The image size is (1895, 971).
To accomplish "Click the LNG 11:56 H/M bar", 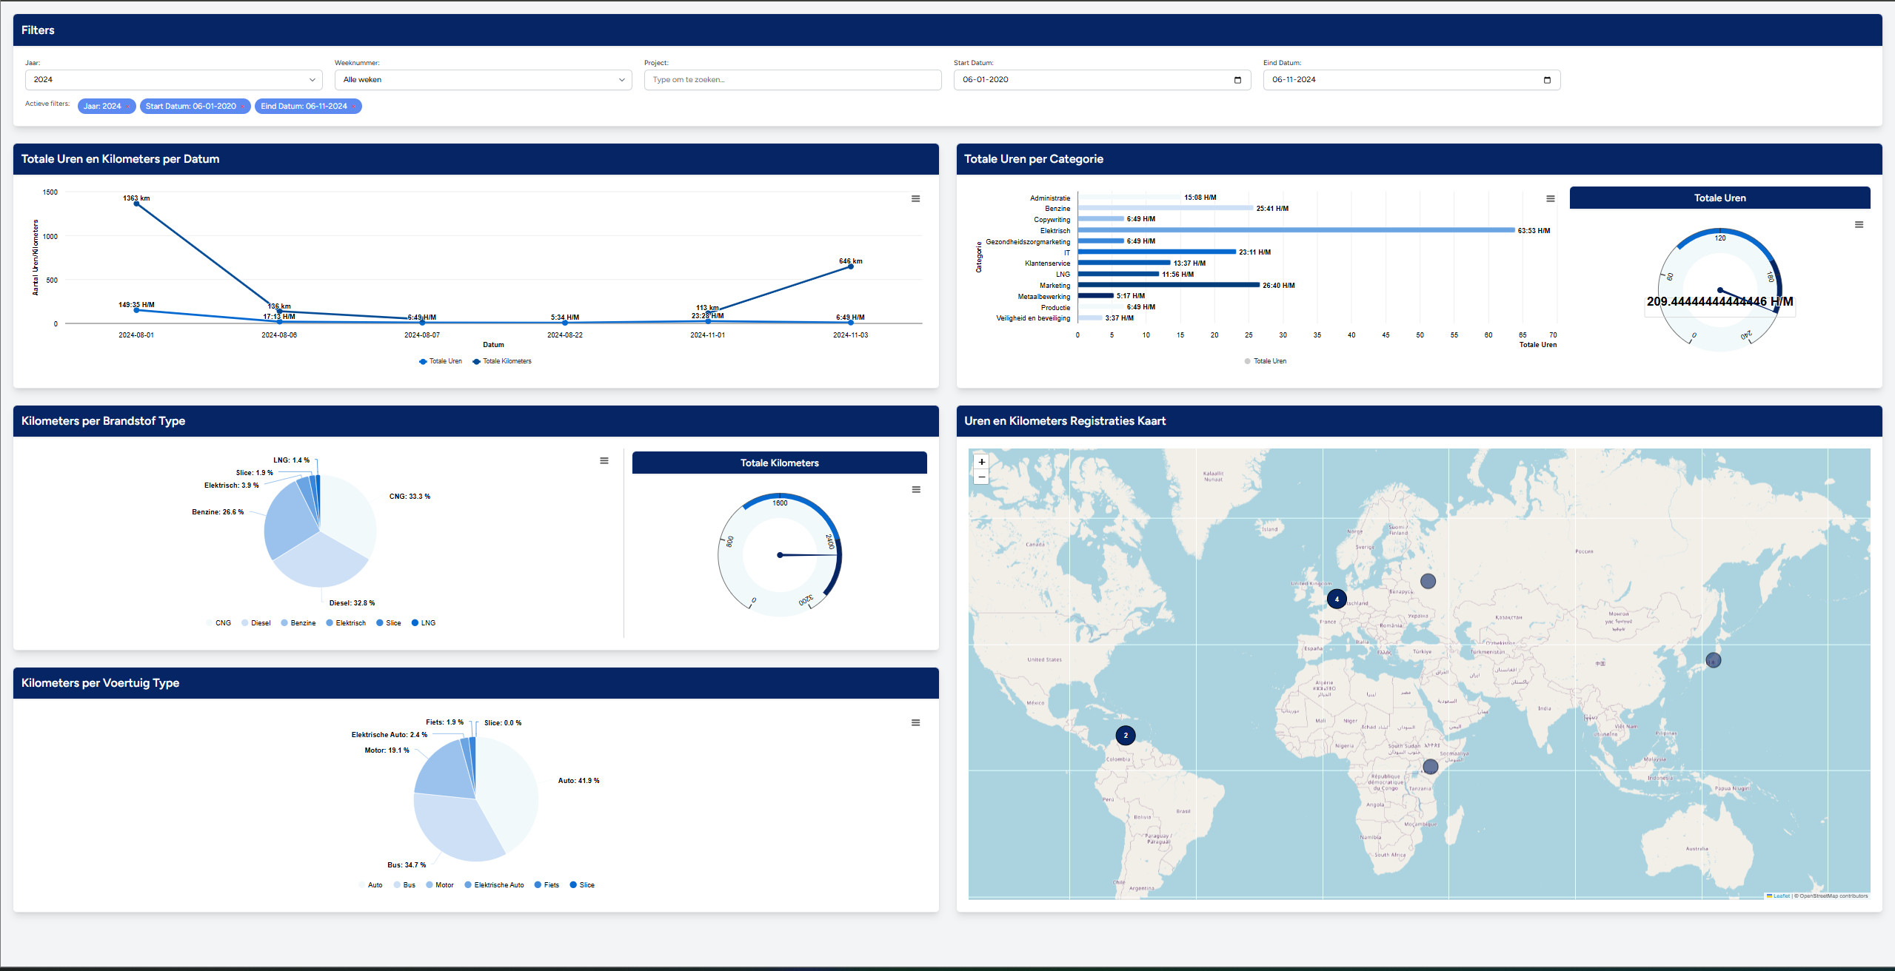I will pos(1118,274).
